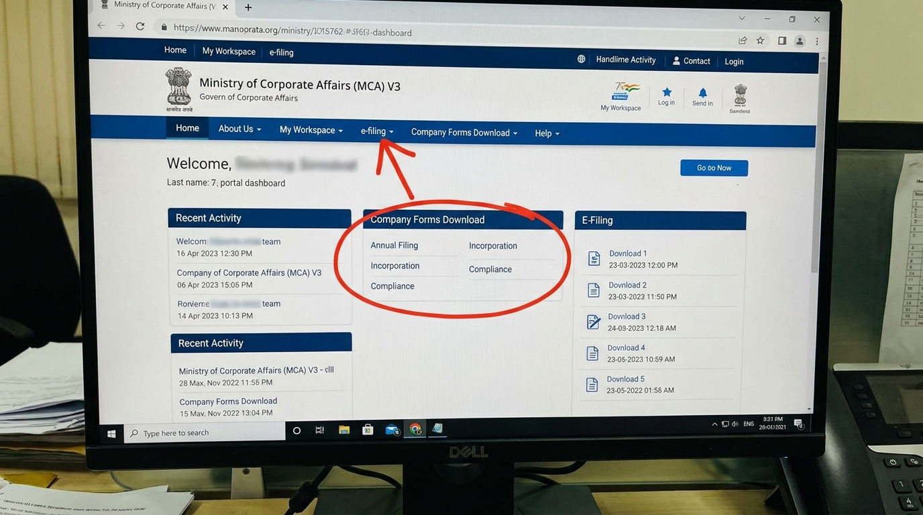Click the browser forward arrow
Screen dimensions: 923x515
tap(121, 25)
